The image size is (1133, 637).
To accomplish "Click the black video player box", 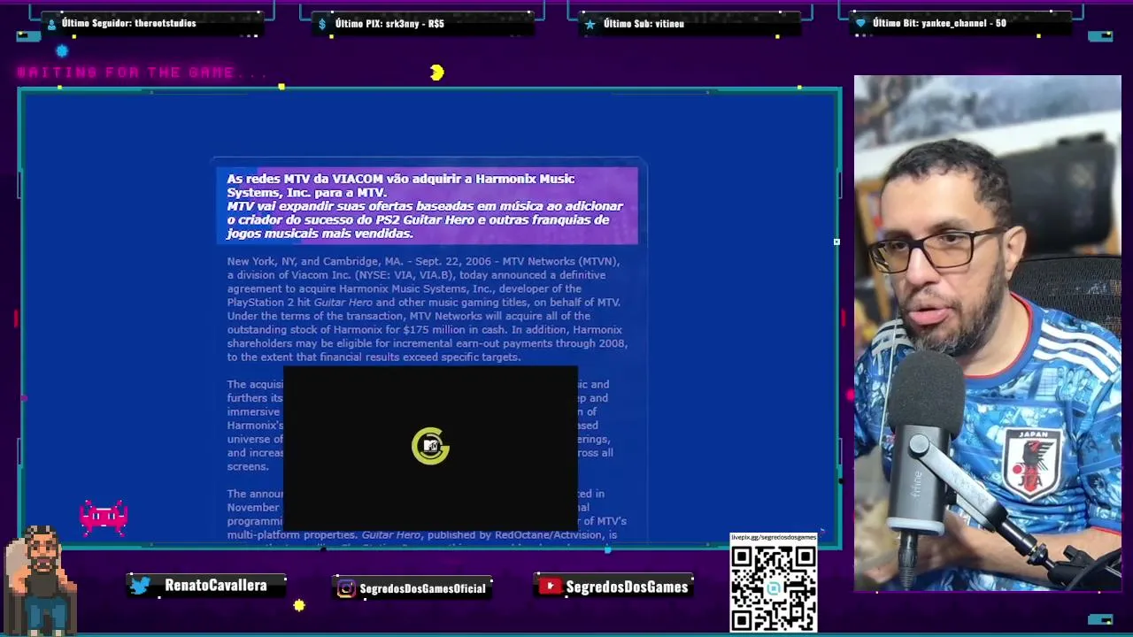I will (x=430, y=448).
